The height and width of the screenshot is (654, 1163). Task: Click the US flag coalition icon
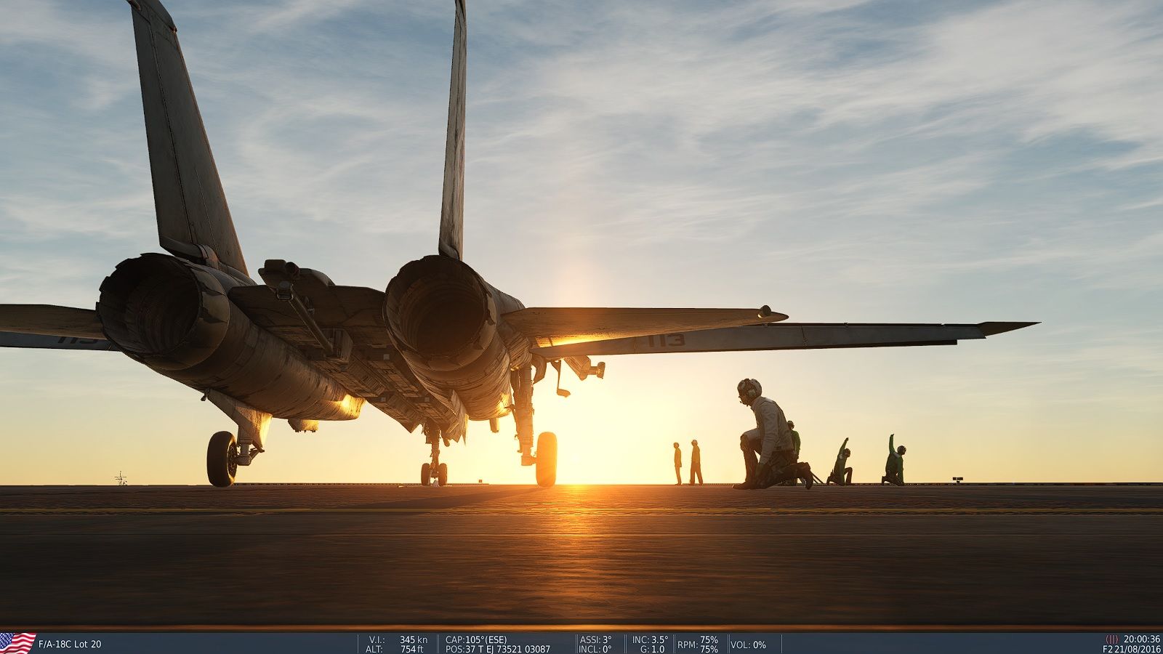17,643
